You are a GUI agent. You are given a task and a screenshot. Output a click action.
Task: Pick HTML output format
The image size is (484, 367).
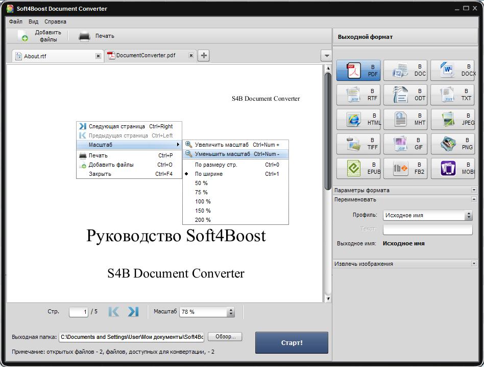358,119
